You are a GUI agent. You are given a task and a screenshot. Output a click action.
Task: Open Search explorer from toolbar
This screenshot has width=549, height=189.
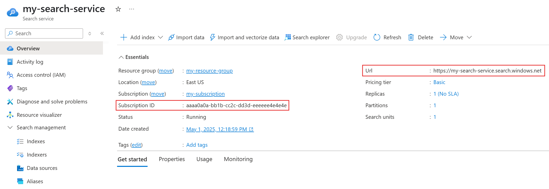point(307,37)
